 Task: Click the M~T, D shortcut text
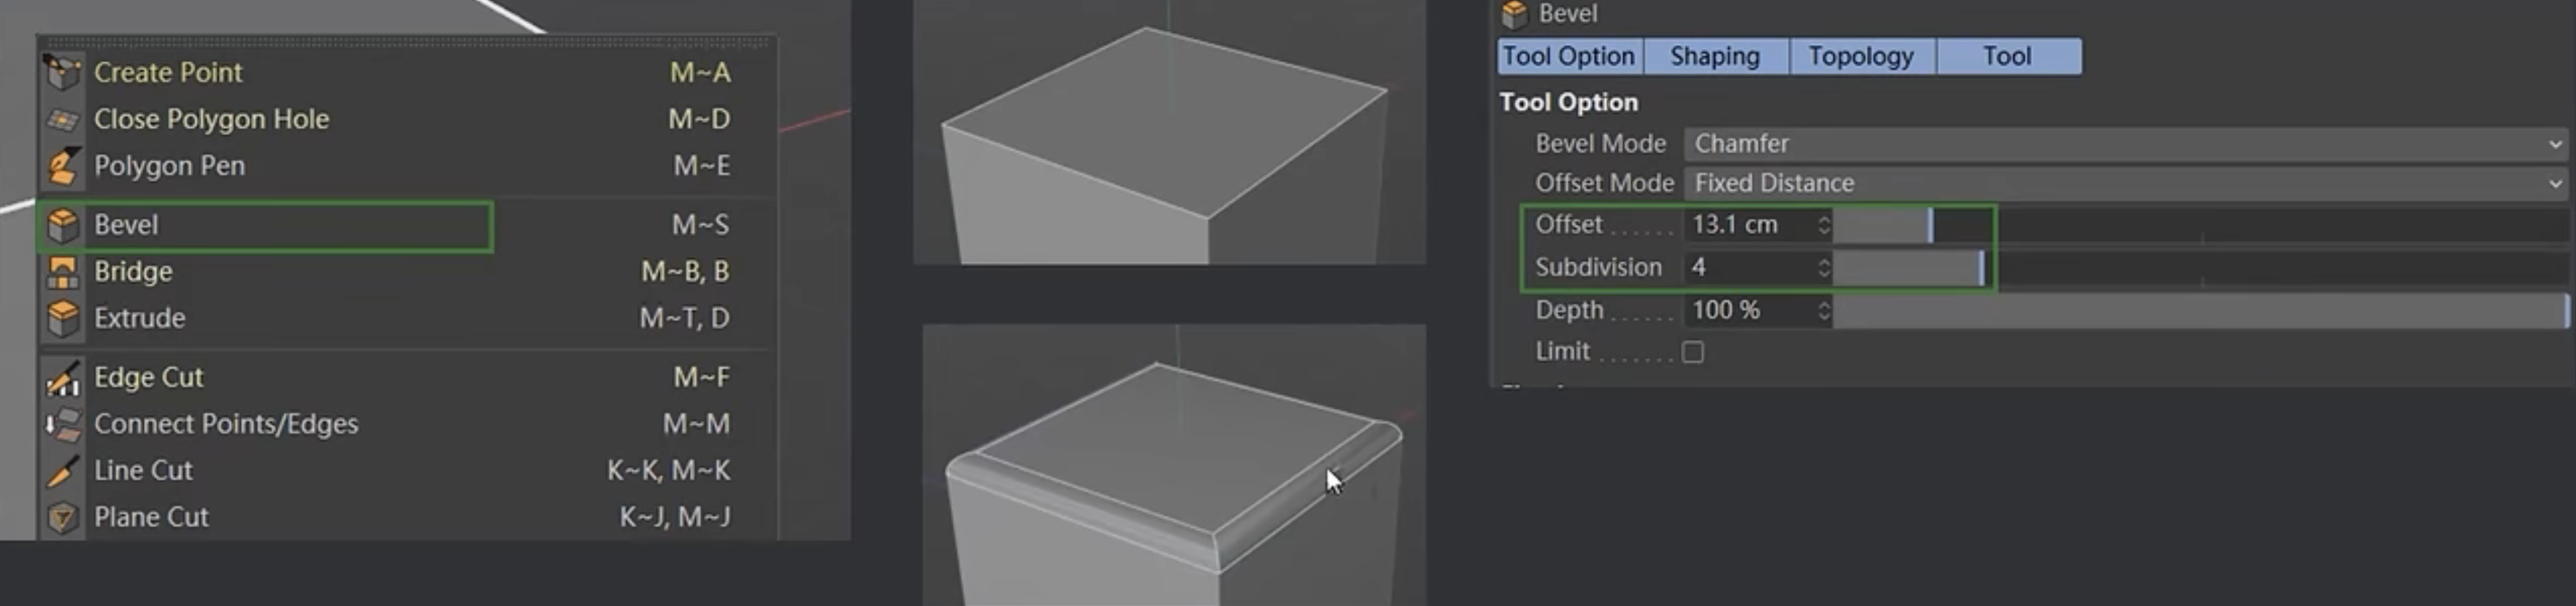click(684, 319)
